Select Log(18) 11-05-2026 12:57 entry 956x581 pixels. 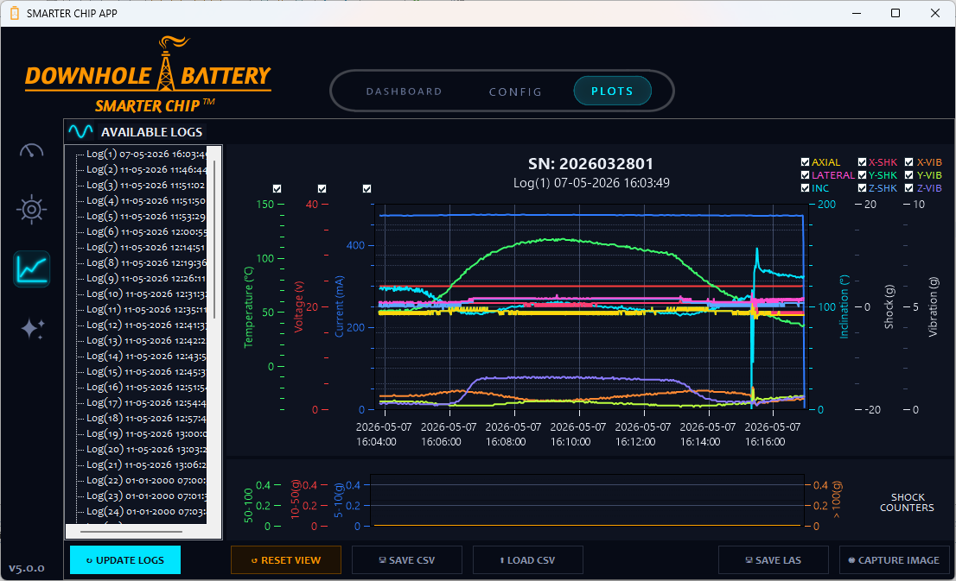146,418
